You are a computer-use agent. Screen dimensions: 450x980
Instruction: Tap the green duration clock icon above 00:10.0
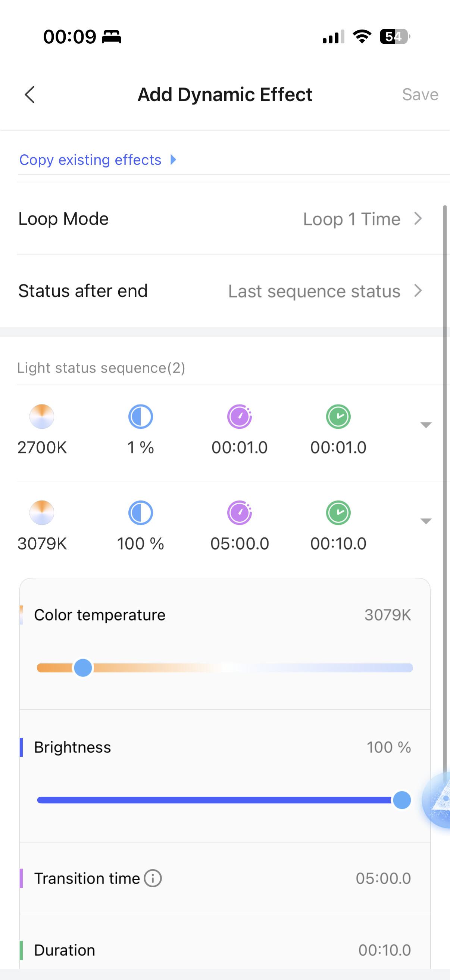pos(338,513)
